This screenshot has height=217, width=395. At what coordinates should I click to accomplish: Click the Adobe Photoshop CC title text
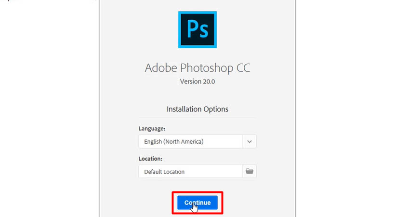coord(197,68)
